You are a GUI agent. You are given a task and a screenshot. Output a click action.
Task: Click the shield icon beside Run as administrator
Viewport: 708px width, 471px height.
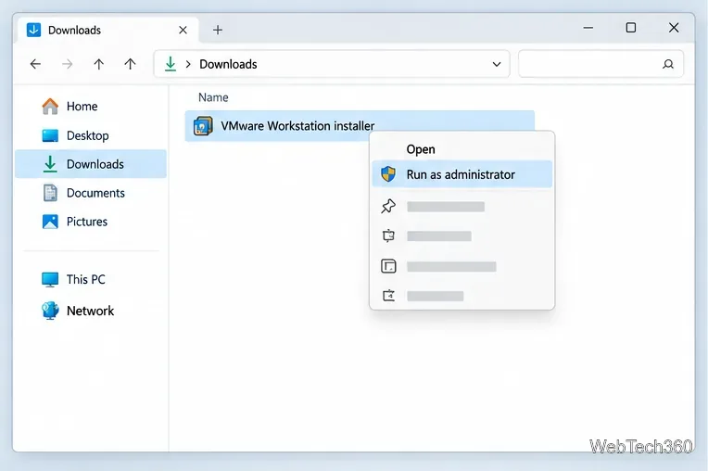(388, 174)
